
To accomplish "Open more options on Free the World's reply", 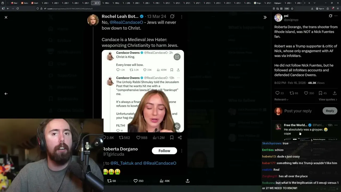I will 336,125.
